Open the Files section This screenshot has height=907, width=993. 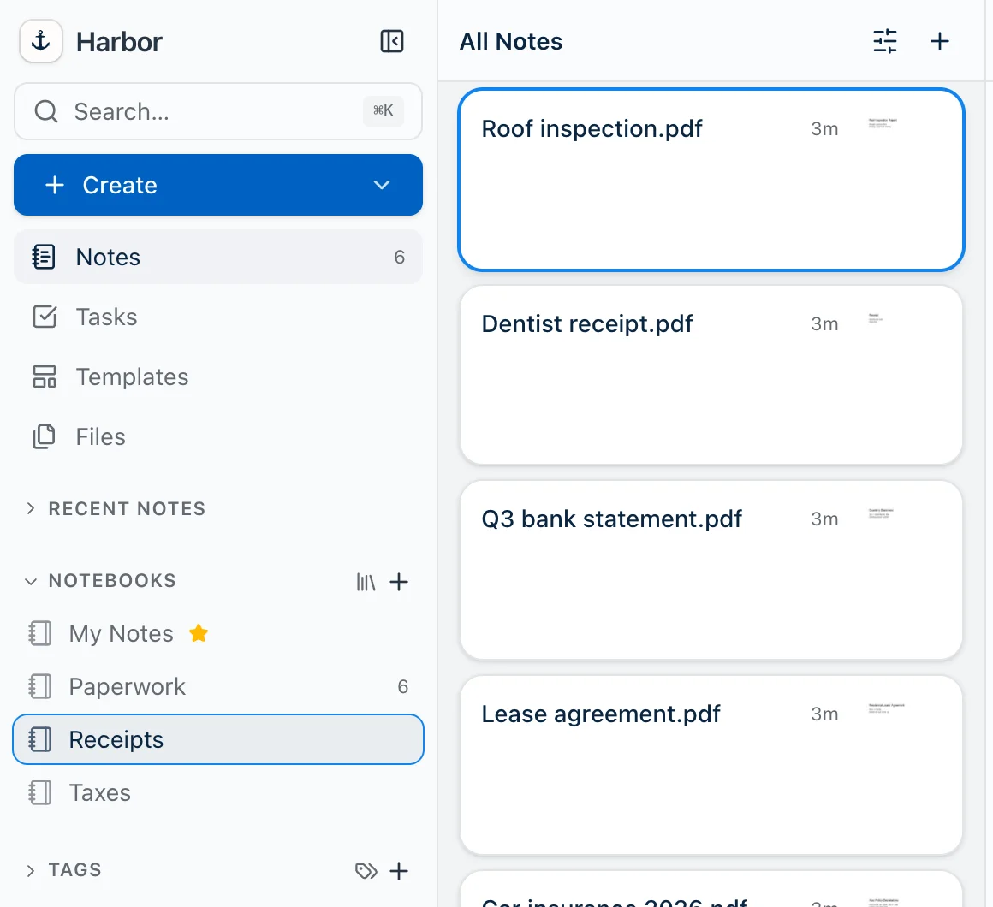coord(217,436)
